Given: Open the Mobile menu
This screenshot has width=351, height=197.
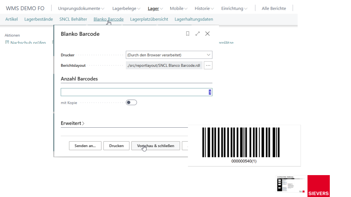Looking at the screenshot, I should click(x=179, y=8).
